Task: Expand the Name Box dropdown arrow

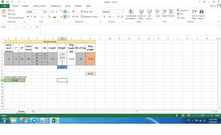Action: click(x=16, y=27)
